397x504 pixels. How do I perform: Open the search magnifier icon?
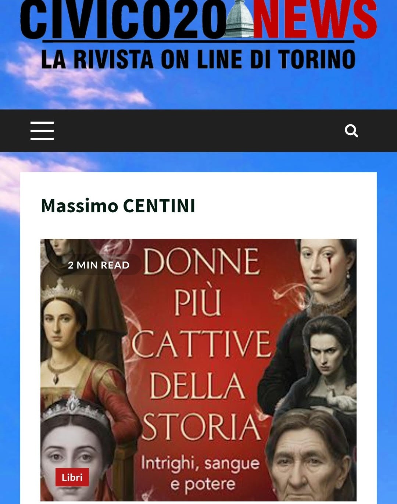pos(351,130)
